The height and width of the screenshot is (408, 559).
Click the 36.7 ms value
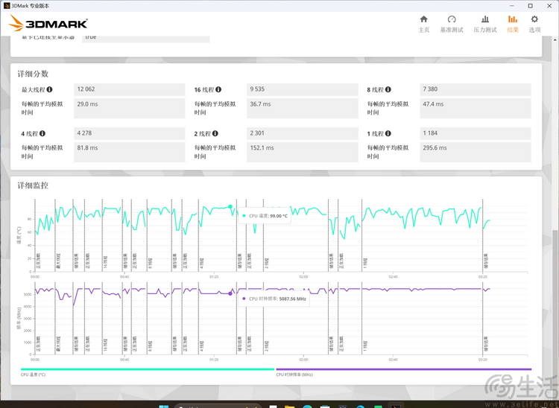click(x=303, y=108)
